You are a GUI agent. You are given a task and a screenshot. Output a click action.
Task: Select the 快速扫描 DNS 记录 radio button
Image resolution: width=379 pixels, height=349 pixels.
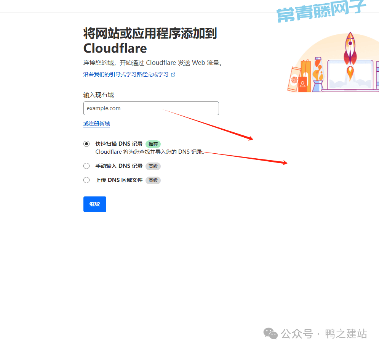pyautogui.click(x=86, y=144)
